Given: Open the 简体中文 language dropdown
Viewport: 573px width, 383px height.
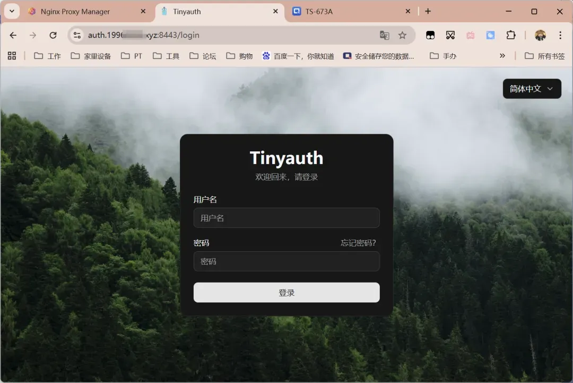Looking at the screenshot, I should pyautogui.click(x=532, y=89).
